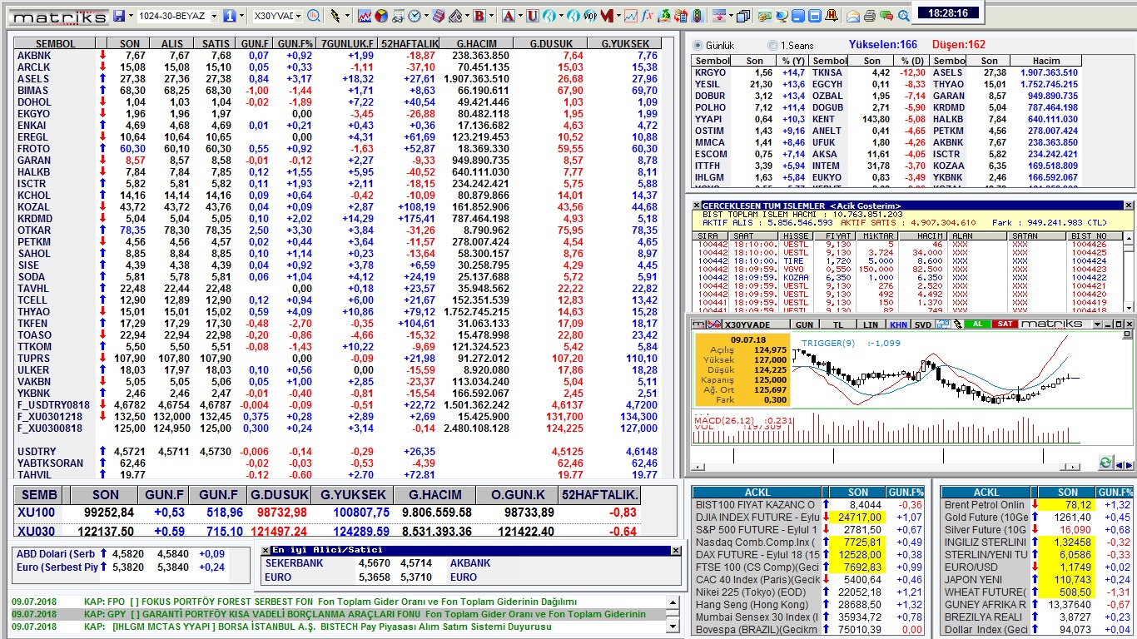1137x639 pixels.
Task: Click the clock icon in the toolbar
Action: click(x=414, y=16)
